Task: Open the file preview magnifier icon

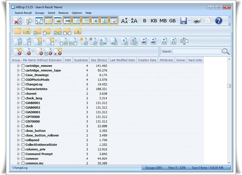Action: pos(28,21)
